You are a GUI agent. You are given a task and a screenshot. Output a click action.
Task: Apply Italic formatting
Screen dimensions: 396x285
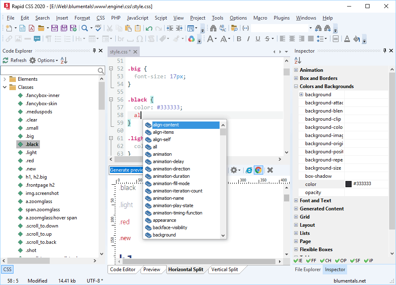click(248, 39)
